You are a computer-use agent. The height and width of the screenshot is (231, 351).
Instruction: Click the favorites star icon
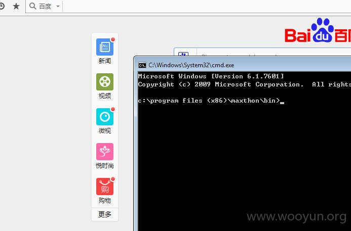[16, 6]
